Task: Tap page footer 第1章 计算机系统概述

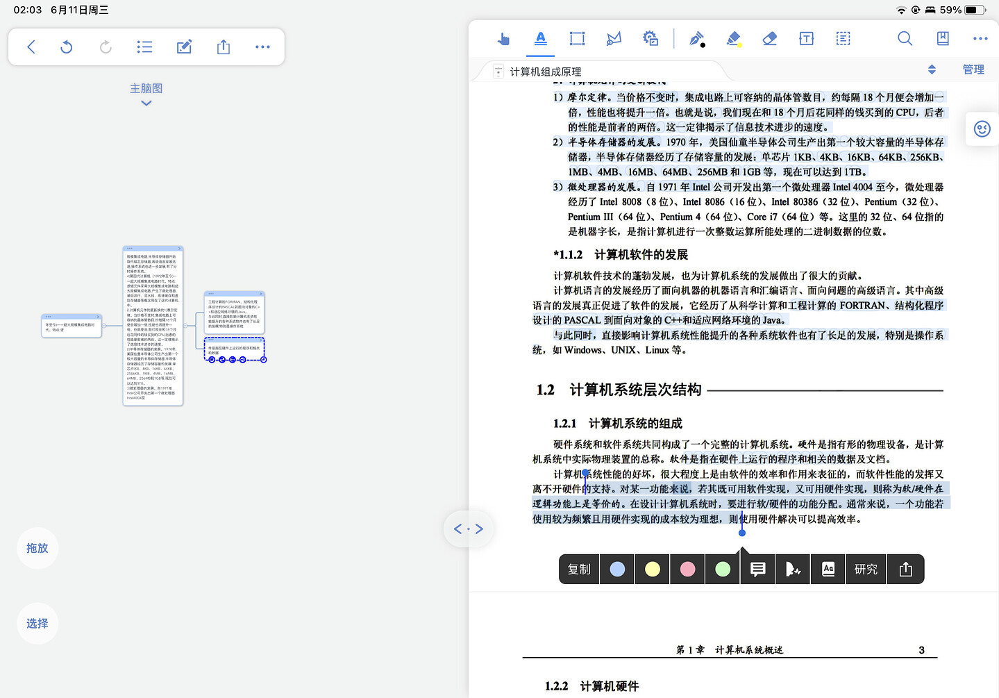Action: pos(730,650)
